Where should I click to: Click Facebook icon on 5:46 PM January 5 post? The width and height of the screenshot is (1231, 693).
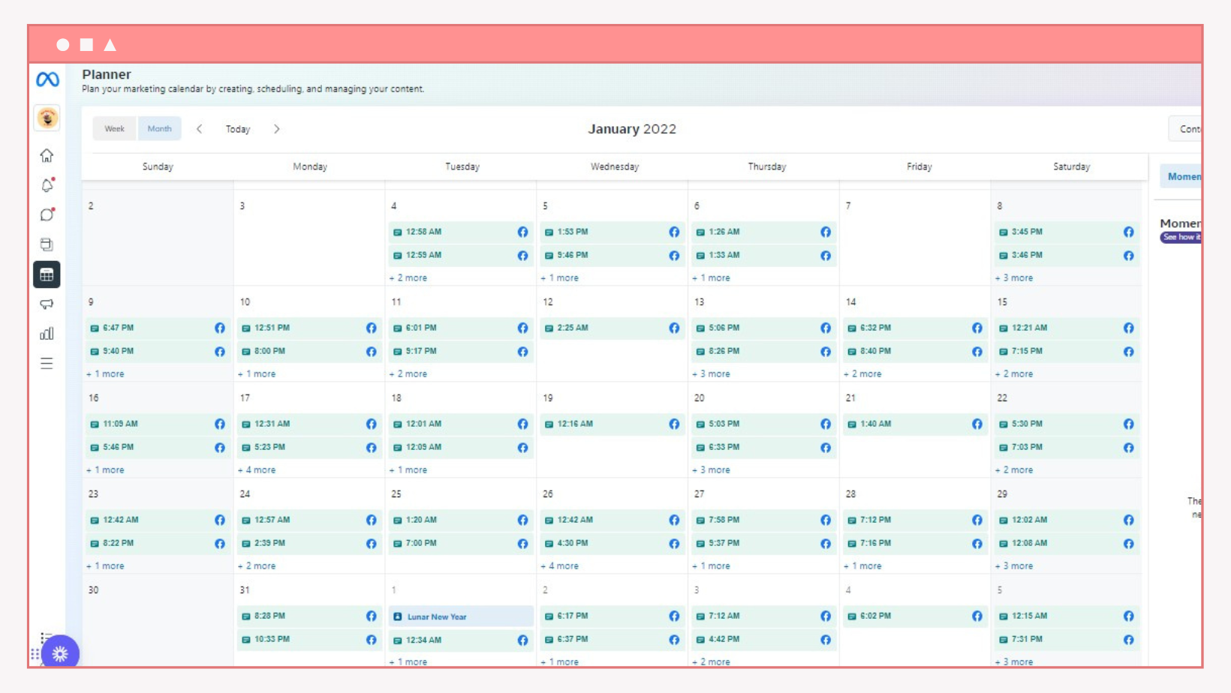click(x=674, y=256)
